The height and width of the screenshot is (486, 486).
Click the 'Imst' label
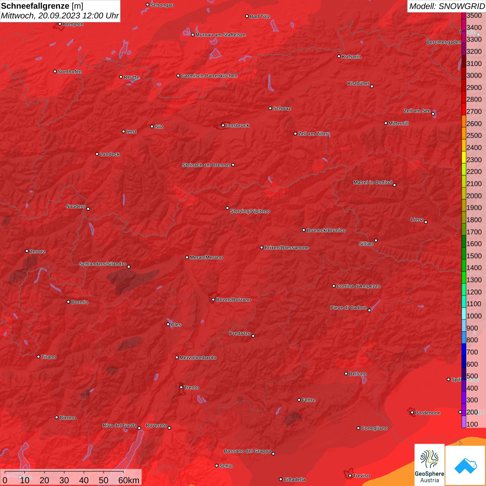[x=132, y=132]
